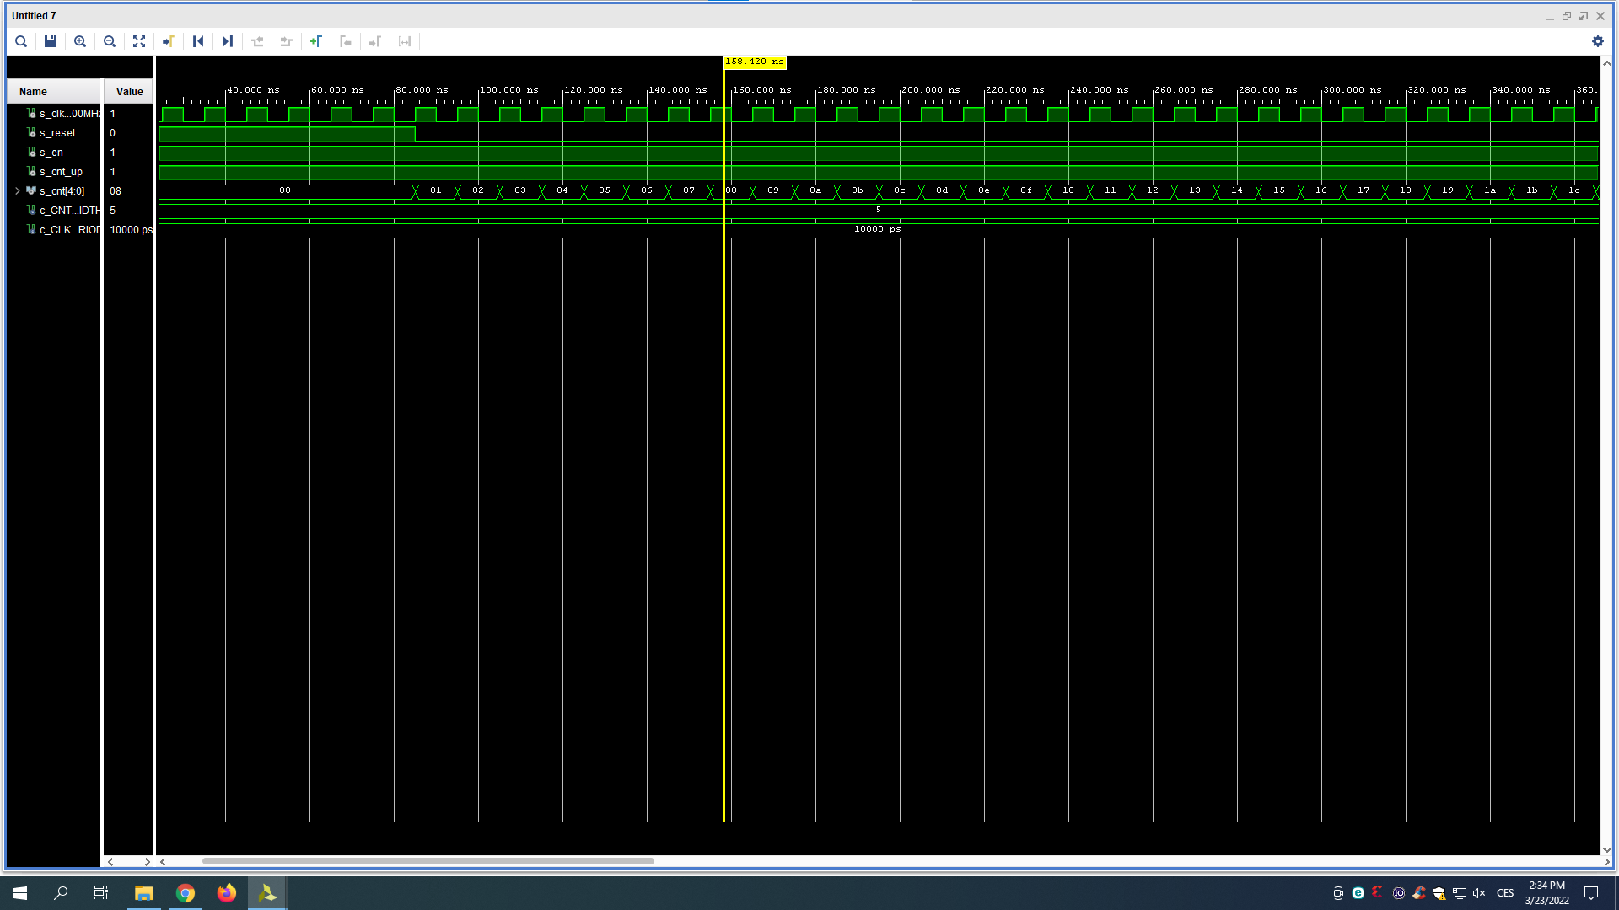Click the next edge navigation icon

pyautogui.click(x=286, y=41)
